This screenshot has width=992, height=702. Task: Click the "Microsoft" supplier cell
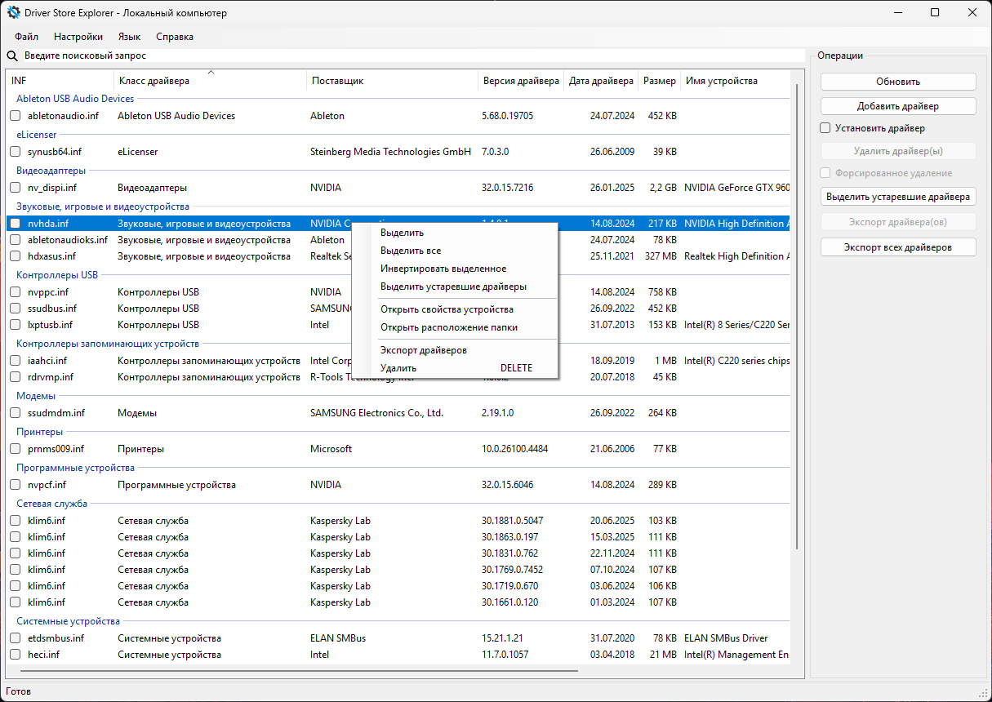click(x=331, y=449)
